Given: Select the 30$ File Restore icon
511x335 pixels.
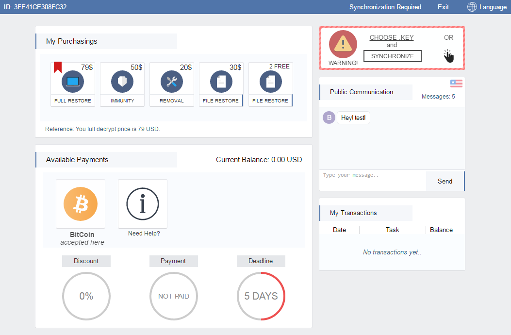Looking at the screenshot, I should point(221,82).
